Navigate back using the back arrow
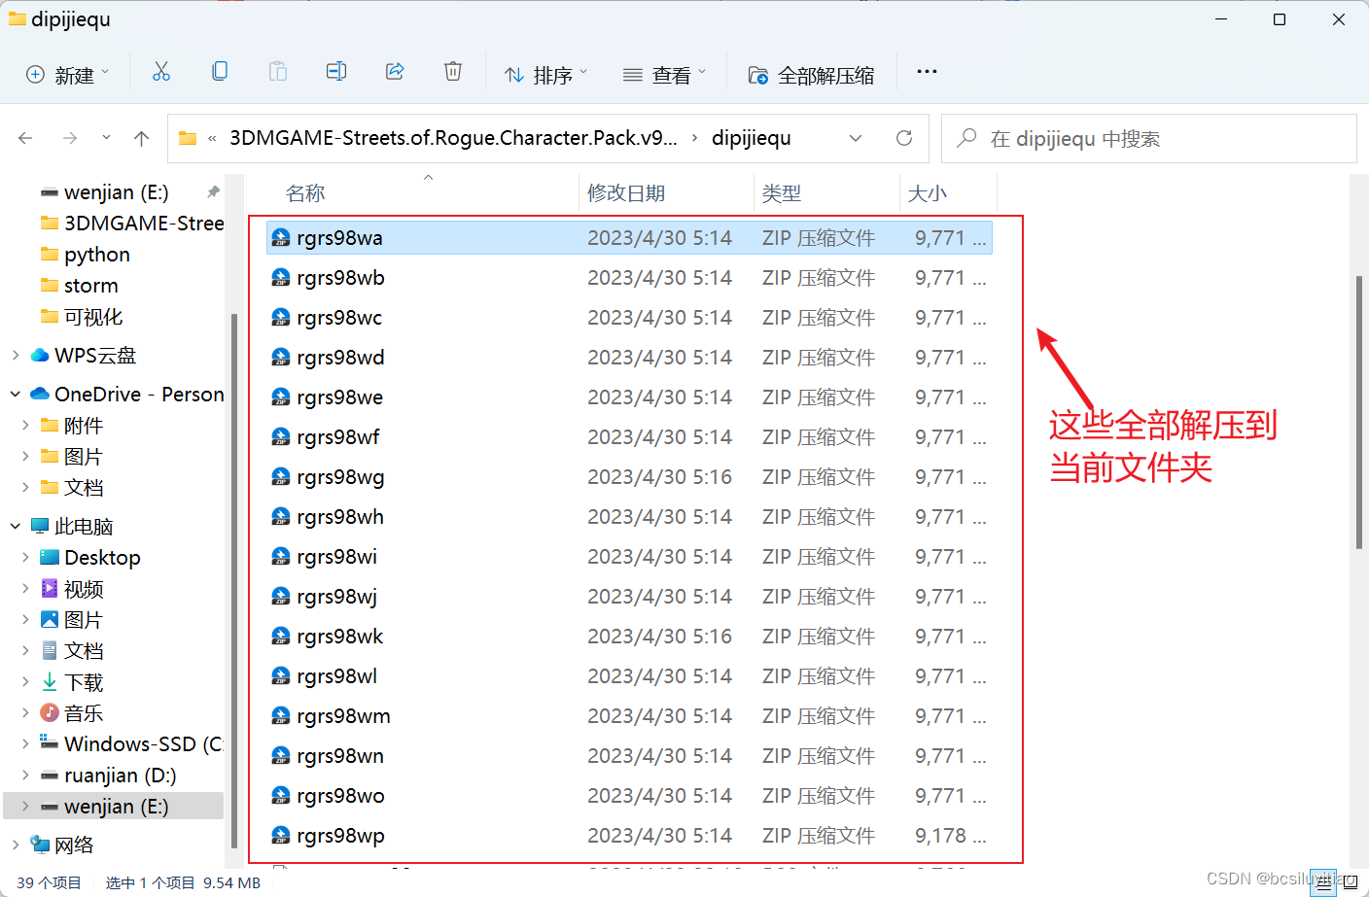Image resolution: width=1369 pixels, height=897 pixels. coord(25,138)
